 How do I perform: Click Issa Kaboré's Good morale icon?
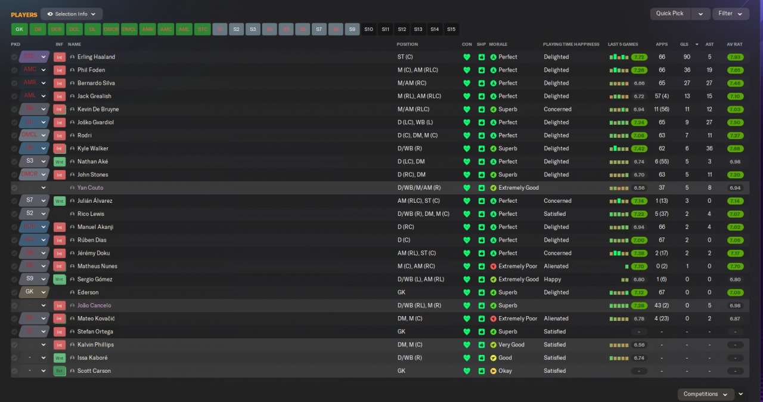(493, 358)
